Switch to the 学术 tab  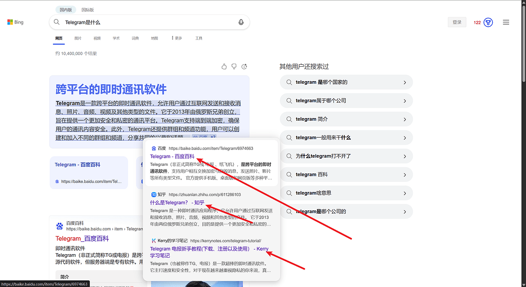pyautogui.click(x=116, y=38)
